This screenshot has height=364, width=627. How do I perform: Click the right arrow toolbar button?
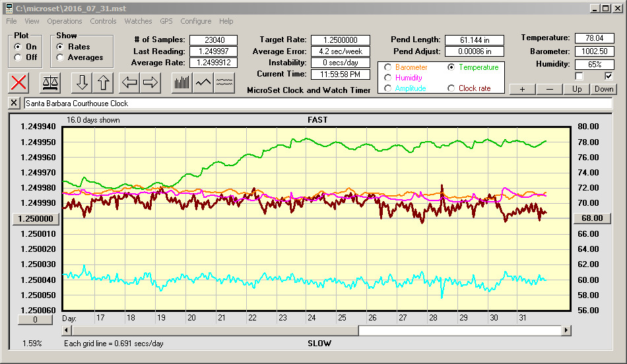150,82
